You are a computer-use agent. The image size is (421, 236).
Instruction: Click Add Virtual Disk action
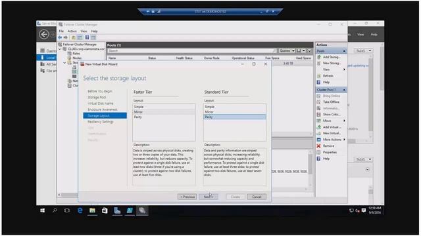332,127
